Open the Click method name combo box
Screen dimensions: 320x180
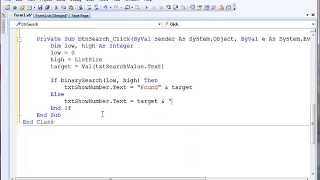click(239, 24)
